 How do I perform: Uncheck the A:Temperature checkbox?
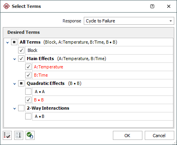click(28, 67)
